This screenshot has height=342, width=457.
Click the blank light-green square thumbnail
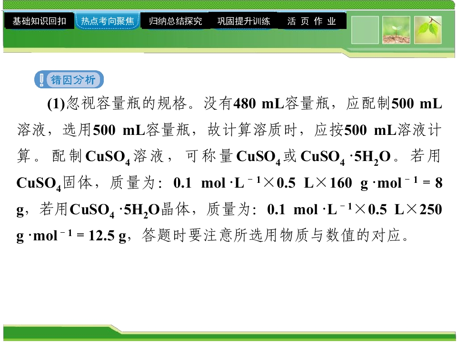coord(365,30)
